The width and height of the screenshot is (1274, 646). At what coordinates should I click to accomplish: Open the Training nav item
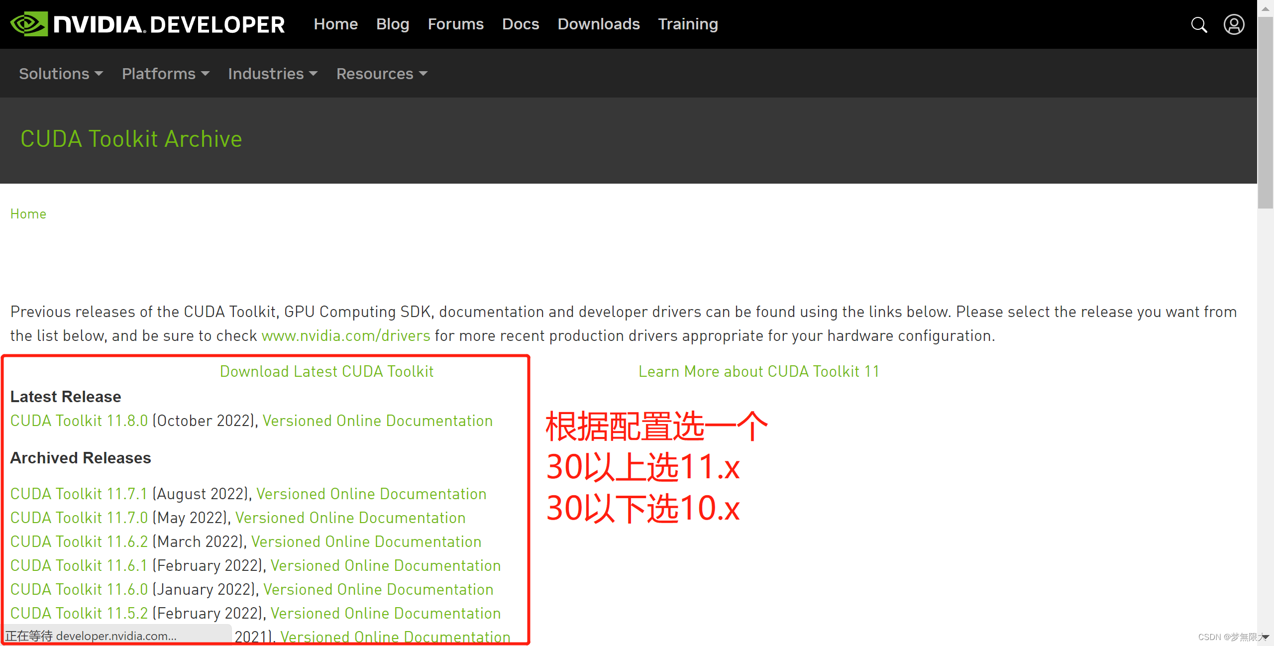(x=688, y=24)
